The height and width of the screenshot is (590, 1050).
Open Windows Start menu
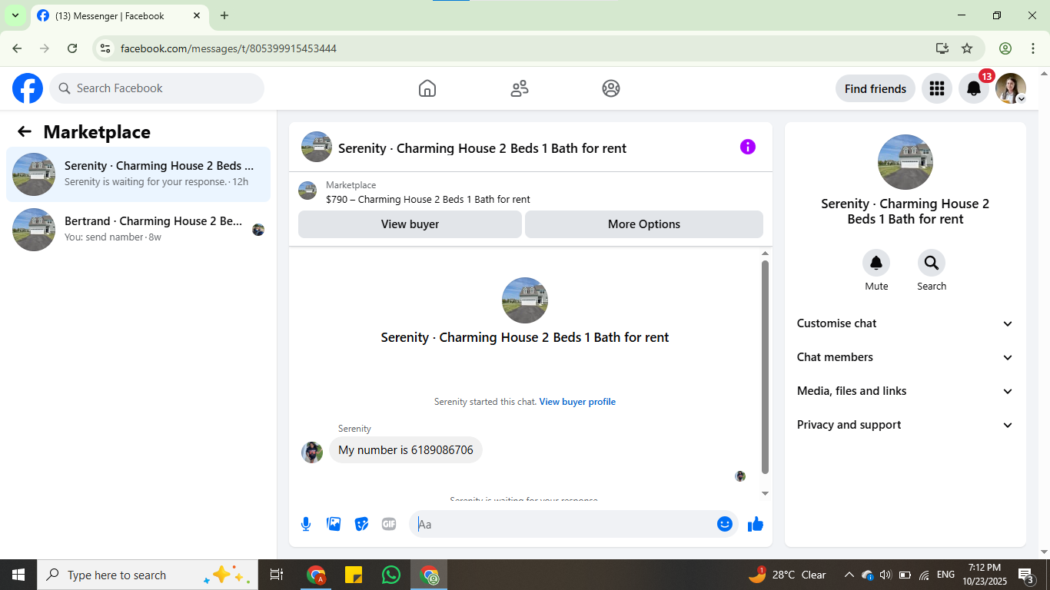[x=18, y=575]
